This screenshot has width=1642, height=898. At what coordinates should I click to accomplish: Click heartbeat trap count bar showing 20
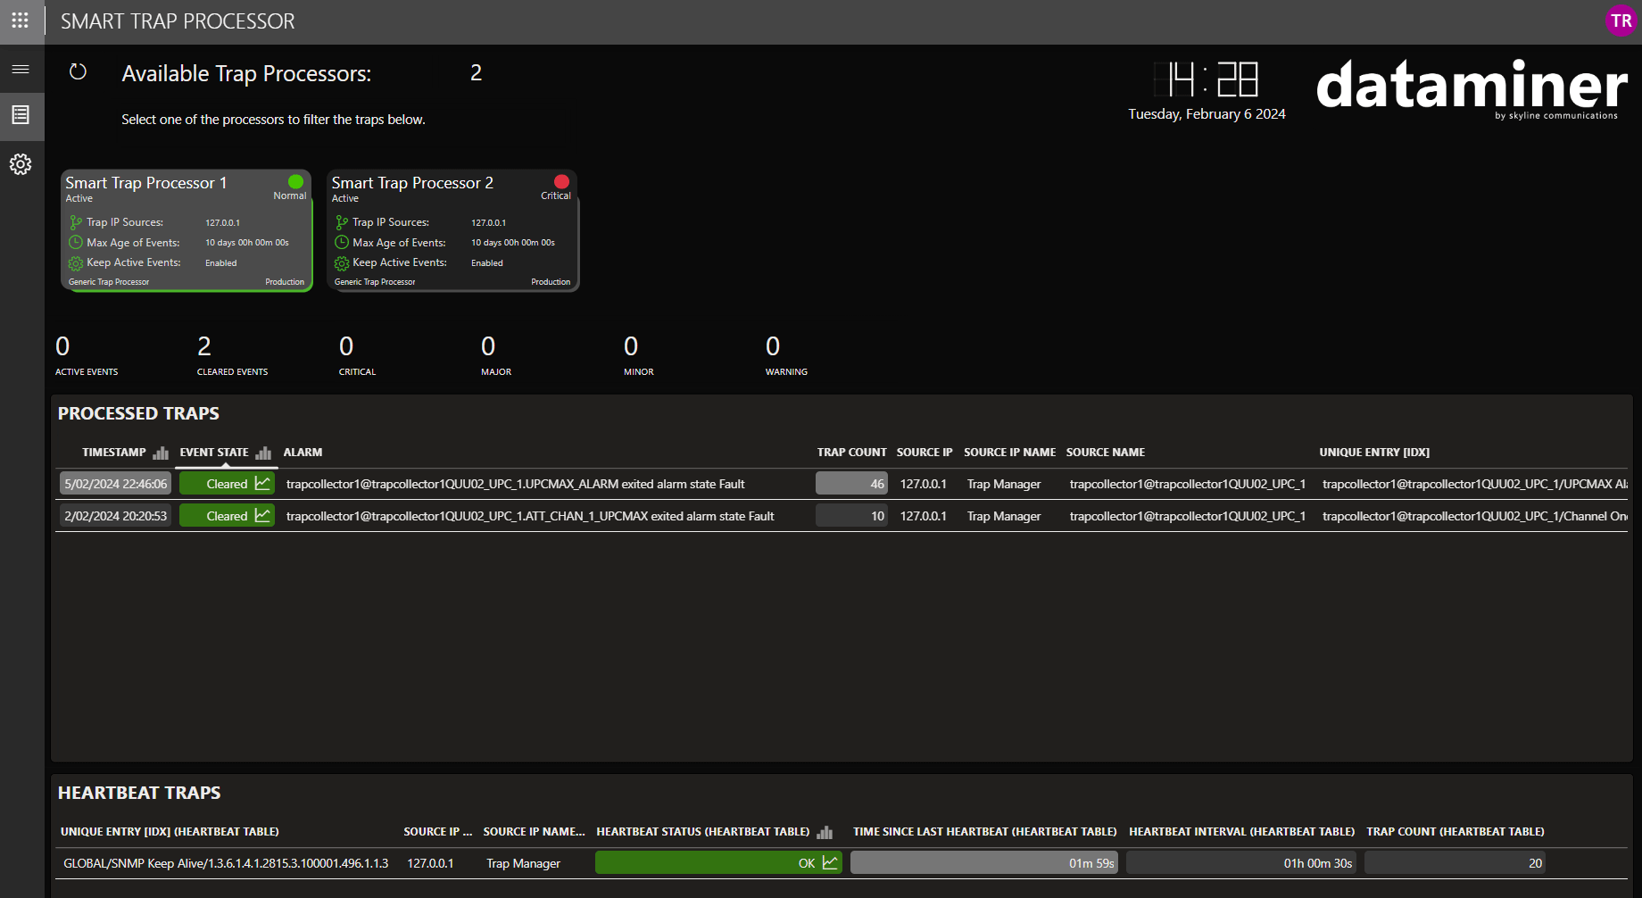(x=1455, y=862)
